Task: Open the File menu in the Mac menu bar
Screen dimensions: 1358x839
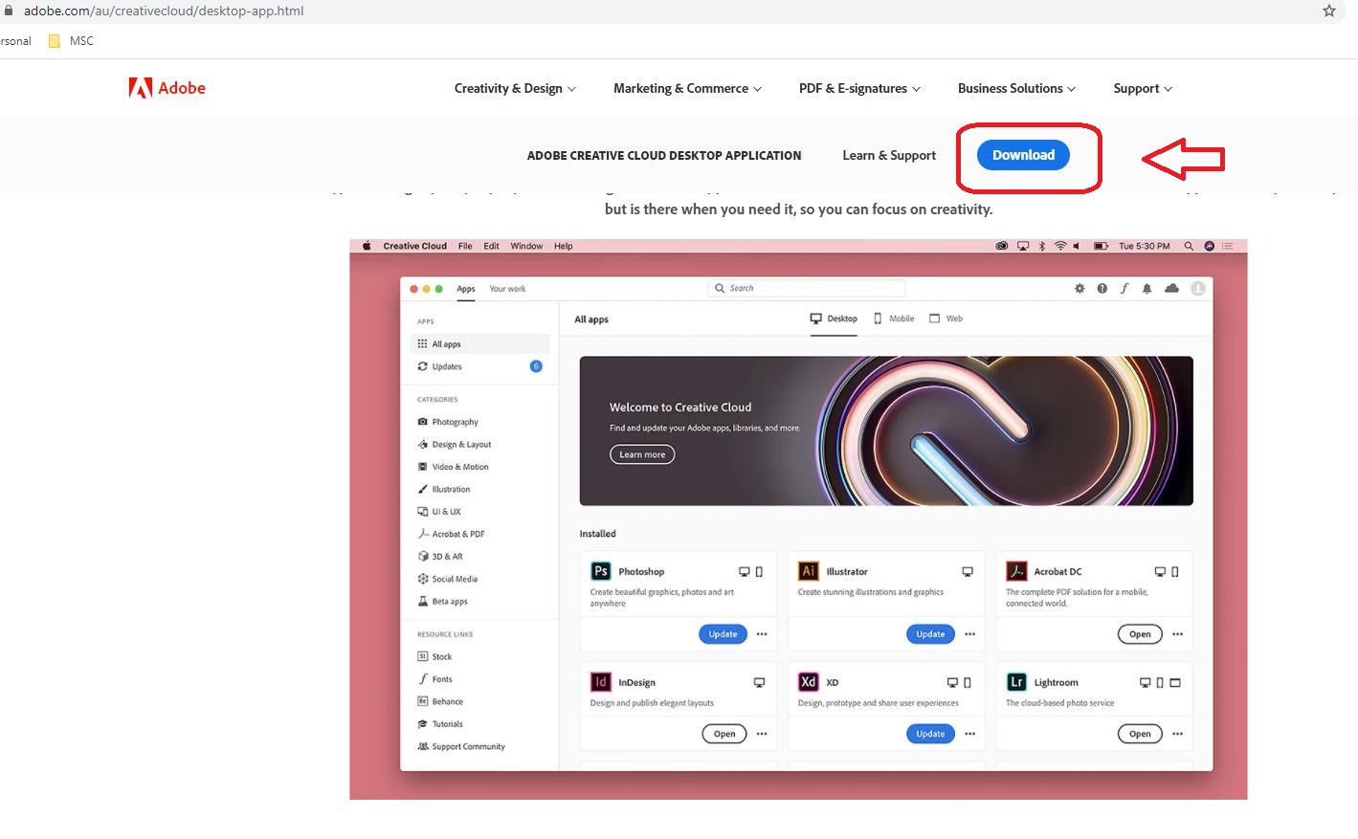Action: tap(465, 246)
